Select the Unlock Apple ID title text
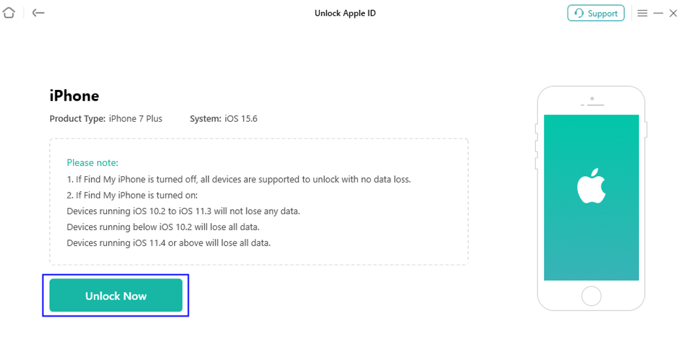Image resolution: width=683 pixels, height=344 pixels. tap(345, 13)
